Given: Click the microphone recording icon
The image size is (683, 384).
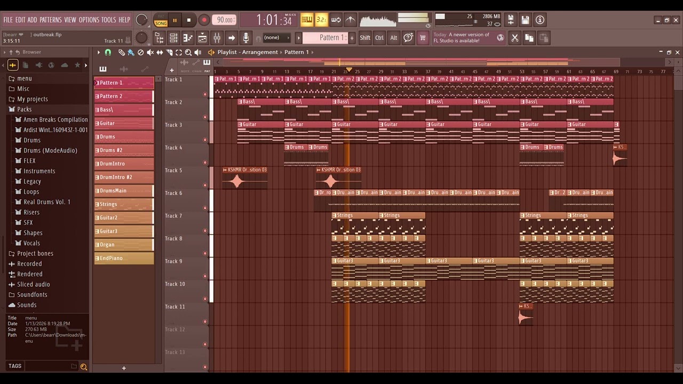Looking at the screenshot, I should coord(246,38).
